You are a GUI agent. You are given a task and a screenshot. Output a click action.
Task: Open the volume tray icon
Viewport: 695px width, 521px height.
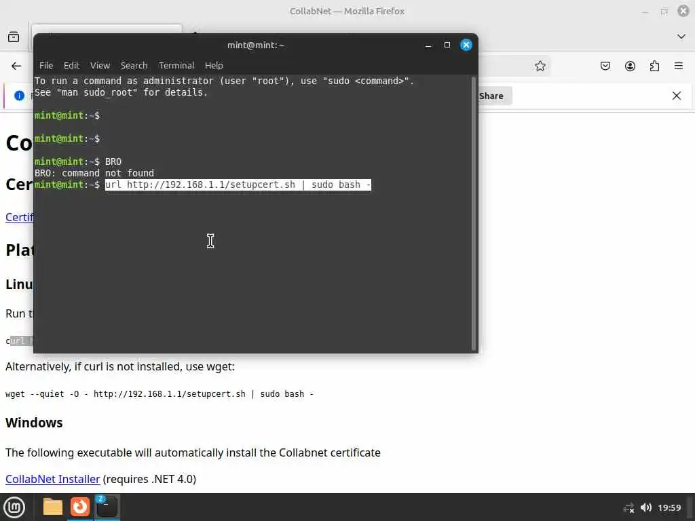click(x=646, y=507)
